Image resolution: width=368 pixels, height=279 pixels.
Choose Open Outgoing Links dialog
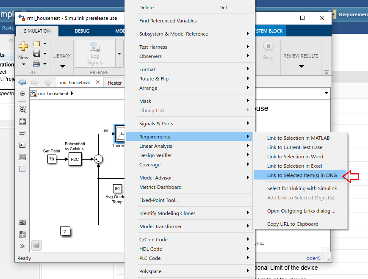[x=300, y=211]
